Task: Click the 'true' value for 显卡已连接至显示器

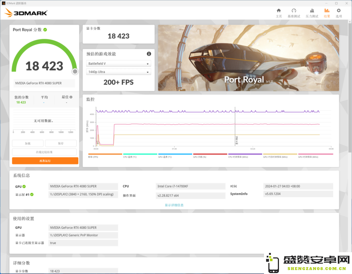Action: pos(83,243)
